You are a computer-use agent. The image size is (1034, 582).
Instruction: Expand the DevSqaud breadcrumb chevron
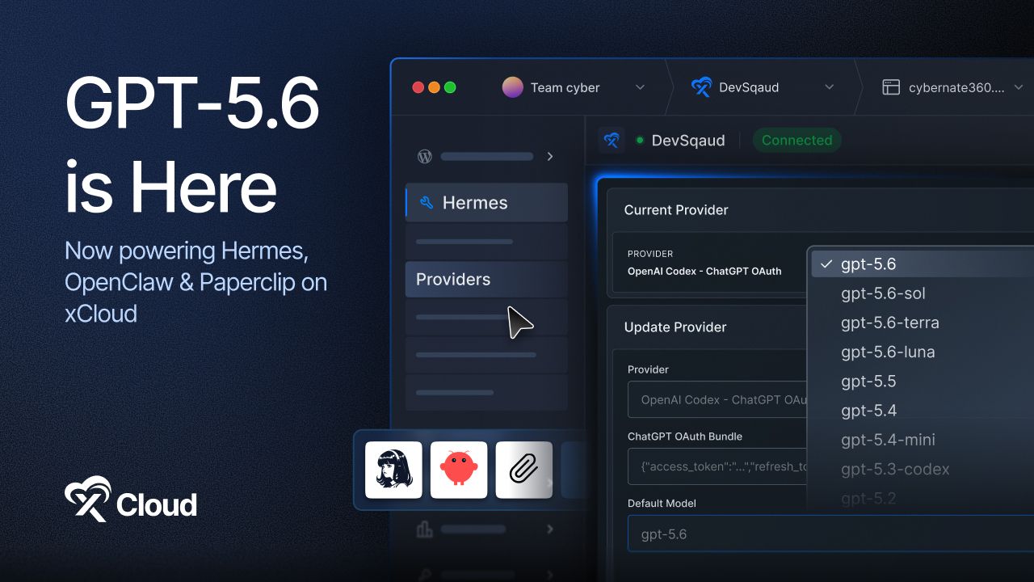[x=829, y=87]
